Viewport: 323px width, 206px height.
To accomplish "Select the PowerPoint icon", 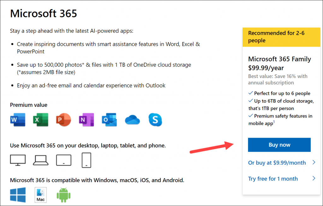I will pos(63,120).
